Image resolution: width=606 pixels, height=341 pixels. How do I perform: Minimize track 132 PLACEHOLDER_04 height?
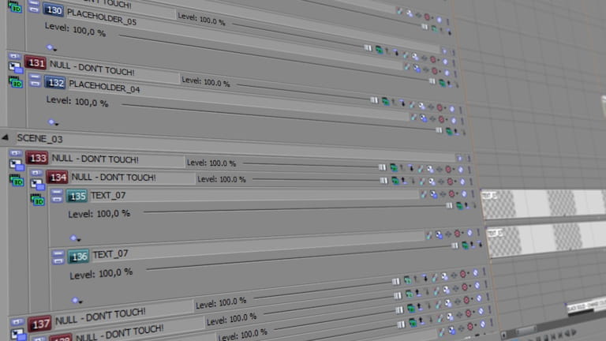coord(35,81)
